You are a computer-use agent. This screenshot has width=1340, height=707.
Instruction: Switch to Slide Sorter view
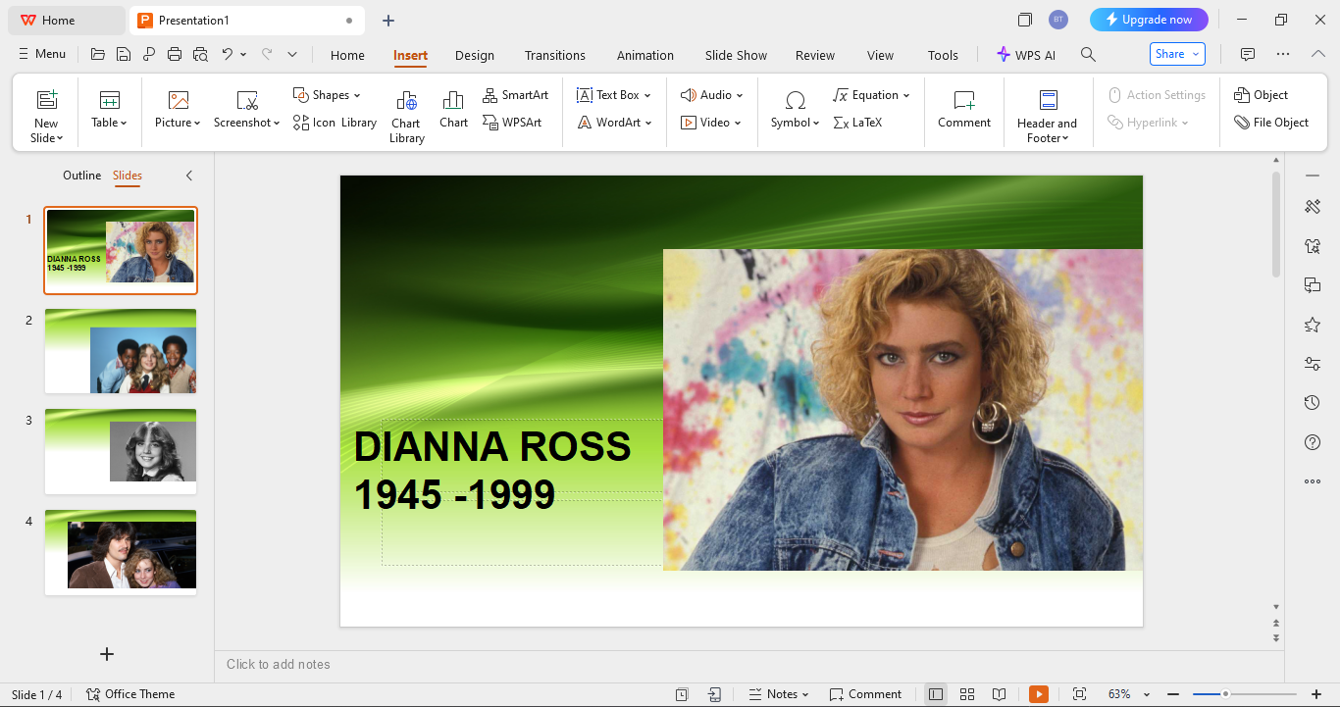click(x=967, y=693)
